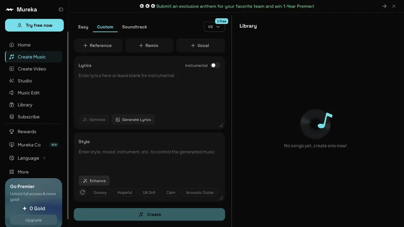Click the Mureka logo

[21, 9]
